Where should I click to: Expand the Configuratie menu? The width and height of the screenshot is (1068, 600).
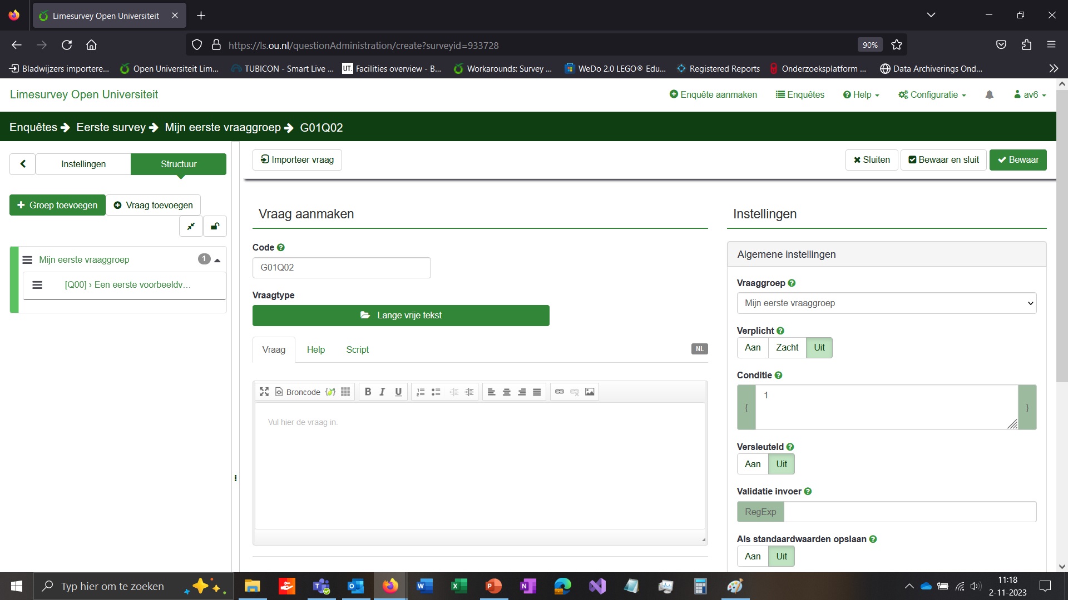[932, 95]
